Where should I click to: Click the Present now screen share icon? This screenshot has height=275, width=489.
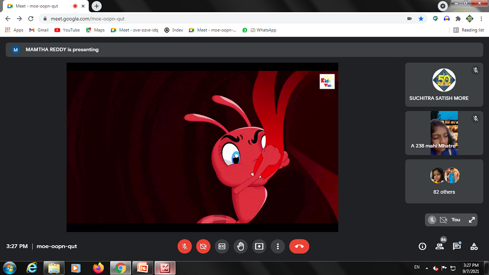pos(259,246)
